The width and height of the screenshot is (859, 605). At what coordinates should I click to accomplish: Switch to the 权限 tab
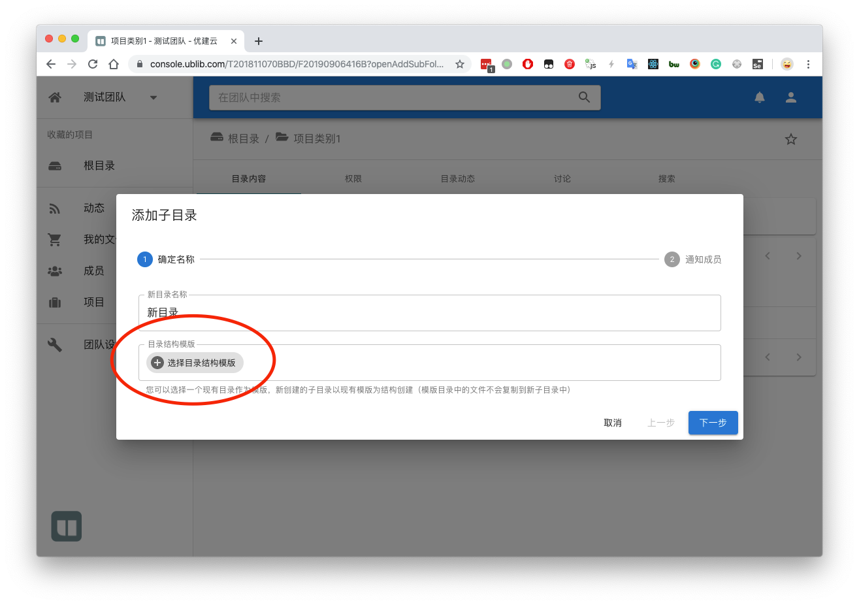tap(353, 178)
